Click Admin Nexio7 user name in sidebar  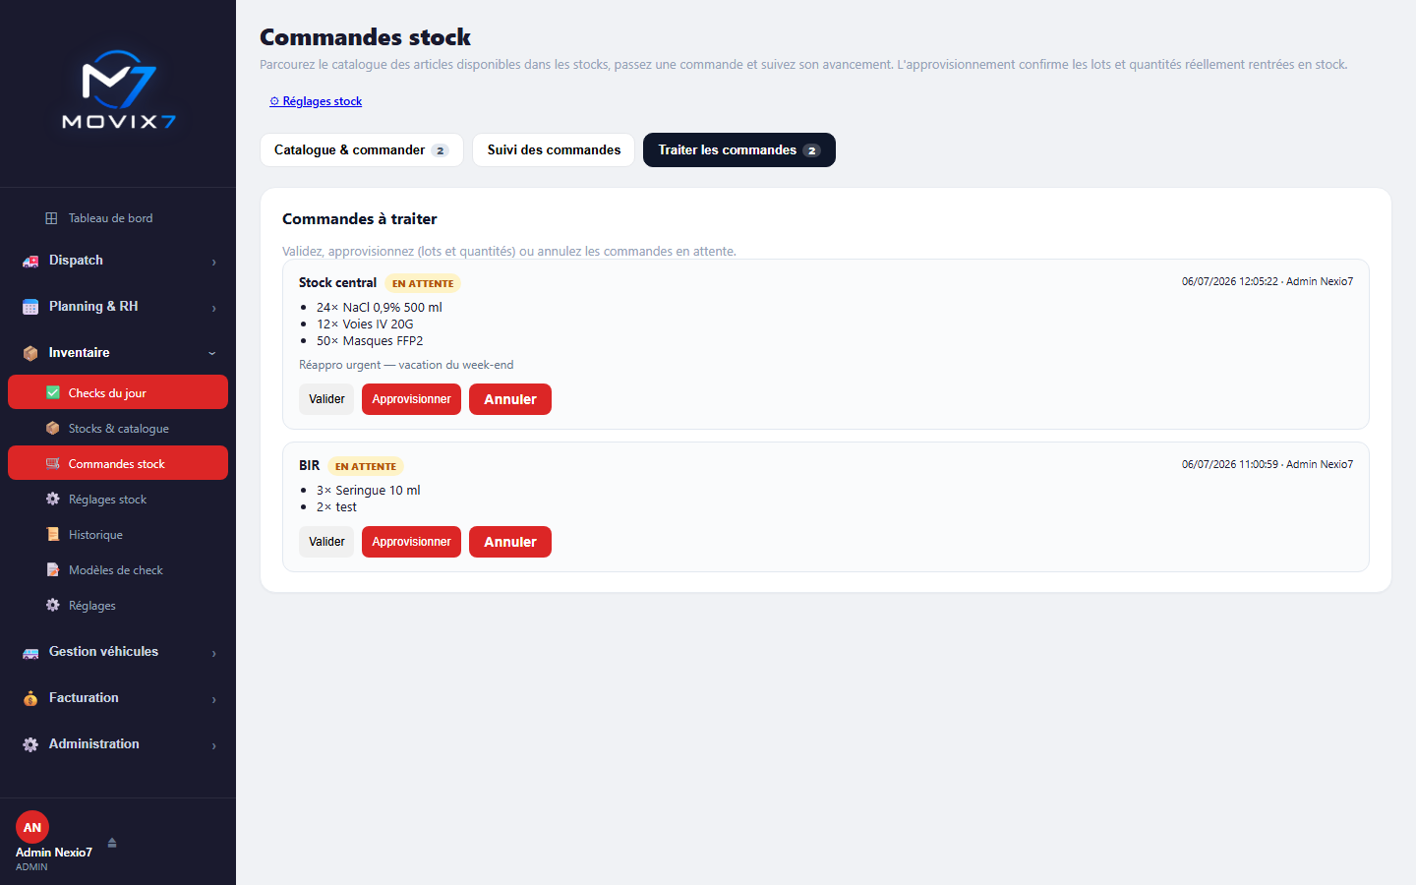[54, 853]
